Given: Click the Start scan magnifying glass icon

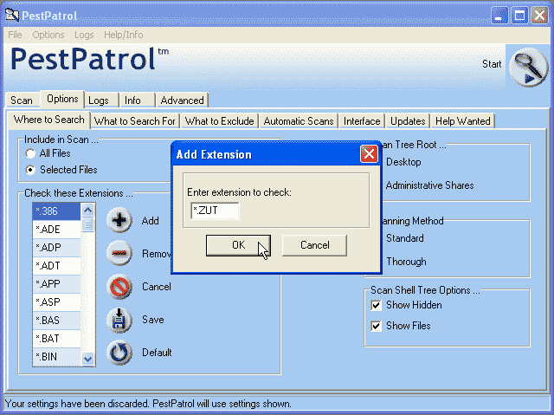Looking at the screenshot, I should point(528,68).
